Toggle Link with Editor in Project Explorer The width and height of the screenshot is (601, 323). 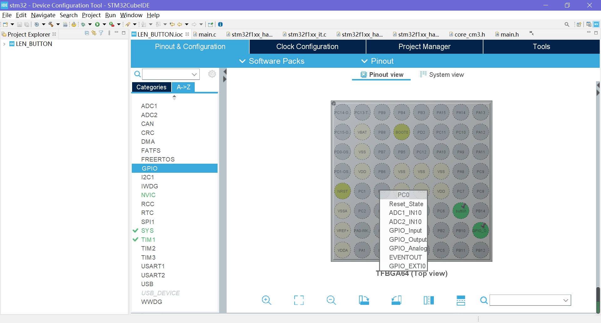click(x=94, y=33)
